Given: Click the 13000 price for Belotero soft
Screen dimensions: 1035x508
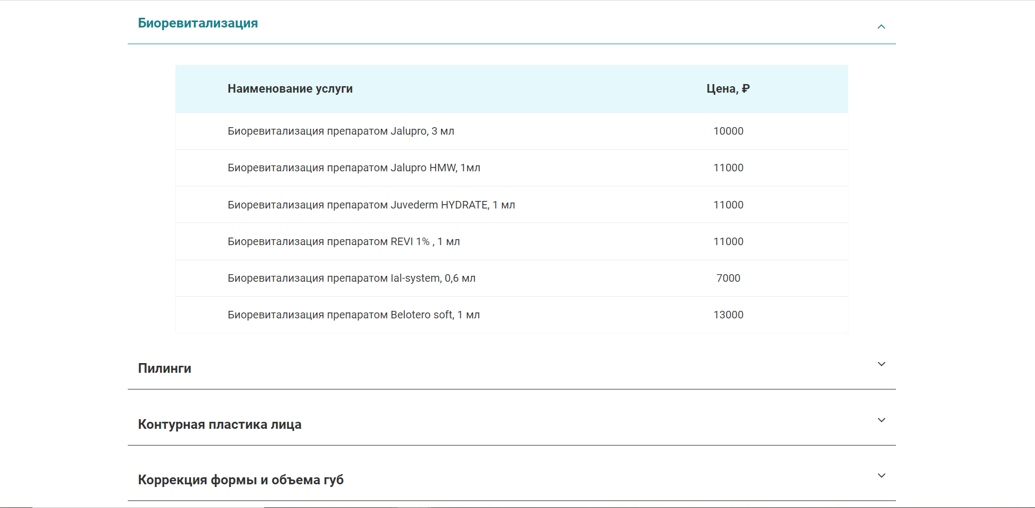Looking at the screenshot, I should (728, 315).
